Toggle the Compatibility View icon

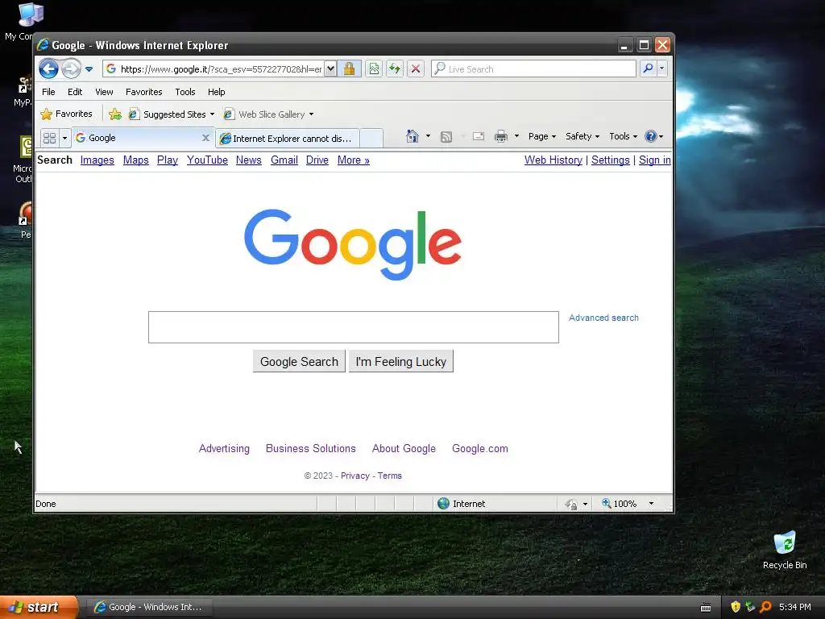374,69
